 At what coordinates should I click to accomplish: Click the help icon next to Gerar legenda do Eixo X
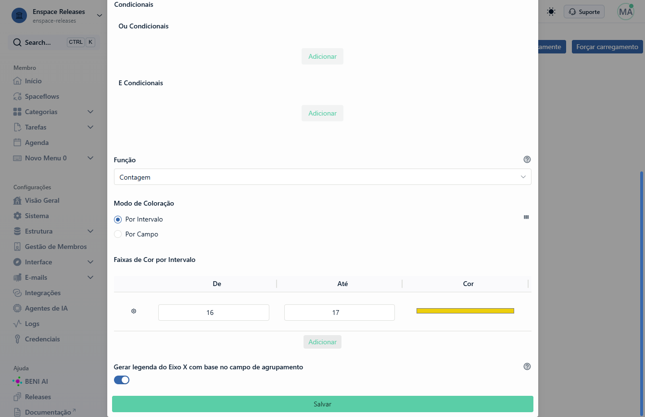[x=527, y=366]
